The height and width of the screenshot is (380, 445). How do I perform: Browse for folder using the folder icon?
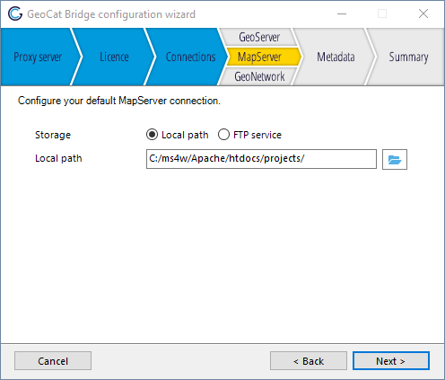[395, 159]
